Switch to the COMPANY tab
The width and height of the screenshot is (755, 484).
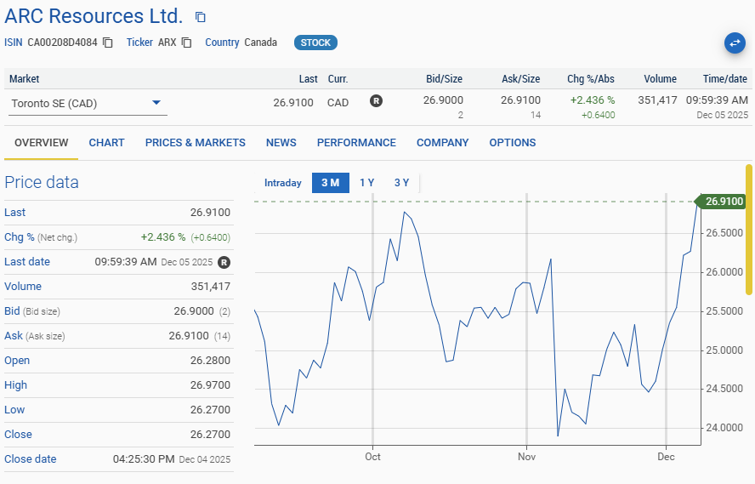tap(442, 143)
